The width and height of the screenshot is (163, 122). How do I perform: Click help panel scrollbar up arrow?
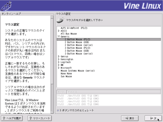click(52, 17)
